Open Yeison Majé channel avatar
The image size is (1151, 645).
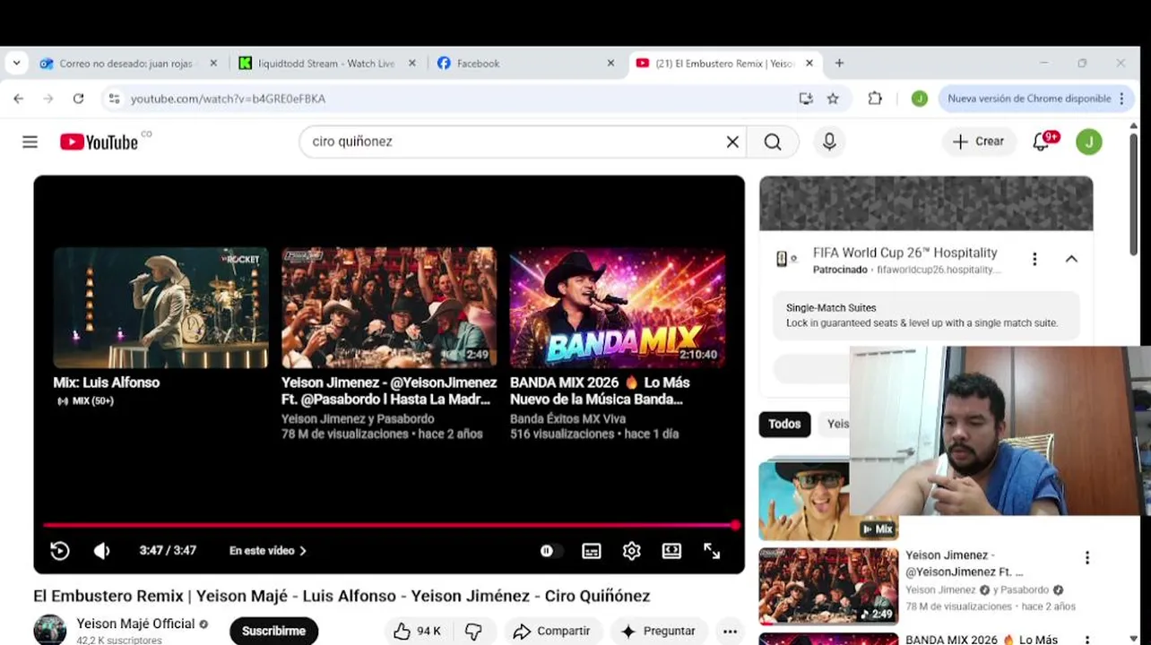(50, 630)
